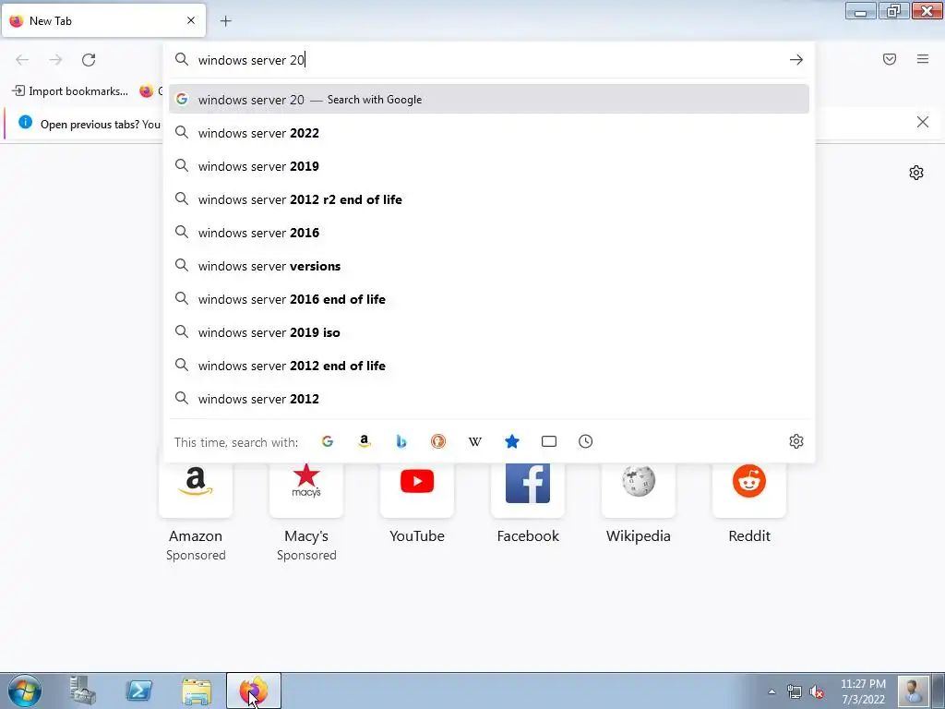The height and width of the screenshot is (709, 945).
Task: Open the Save to Pocket button
Action: 890,59
